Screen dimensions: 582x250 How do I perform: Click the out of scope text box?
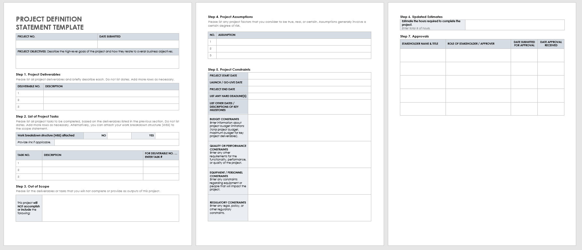coord(110,208)
